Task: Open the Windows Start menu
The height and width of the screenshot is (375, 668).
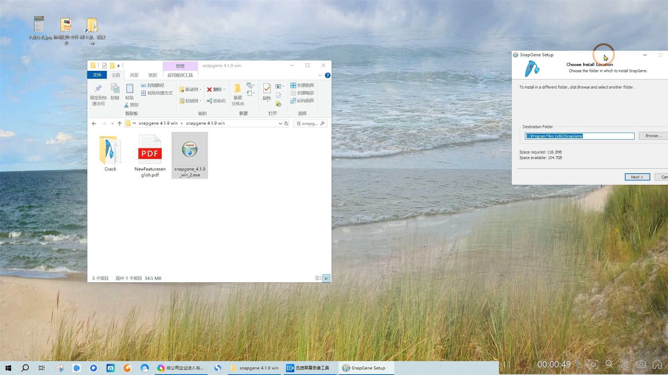Action: coord(8,368)
